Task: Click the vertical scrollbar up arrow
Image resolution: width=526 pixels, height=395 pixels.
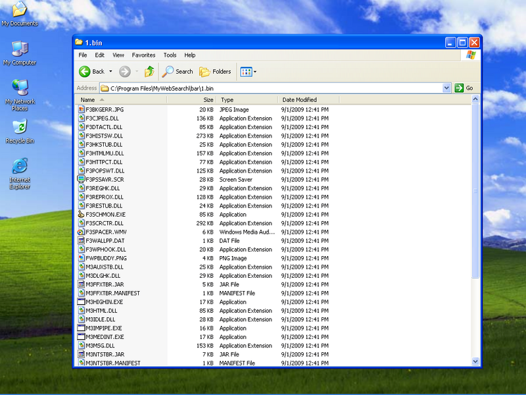Action: 475,99
